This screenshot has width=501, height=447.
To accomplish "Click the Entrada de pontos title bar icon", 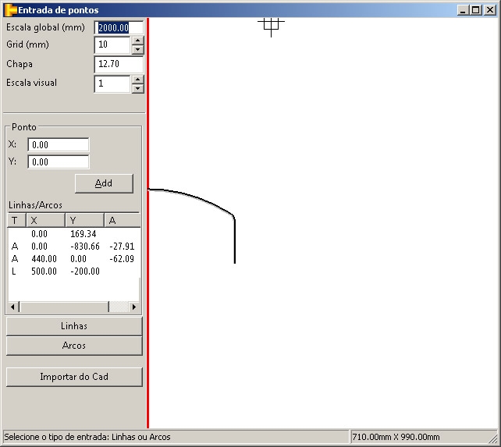I will pos(10,9).
